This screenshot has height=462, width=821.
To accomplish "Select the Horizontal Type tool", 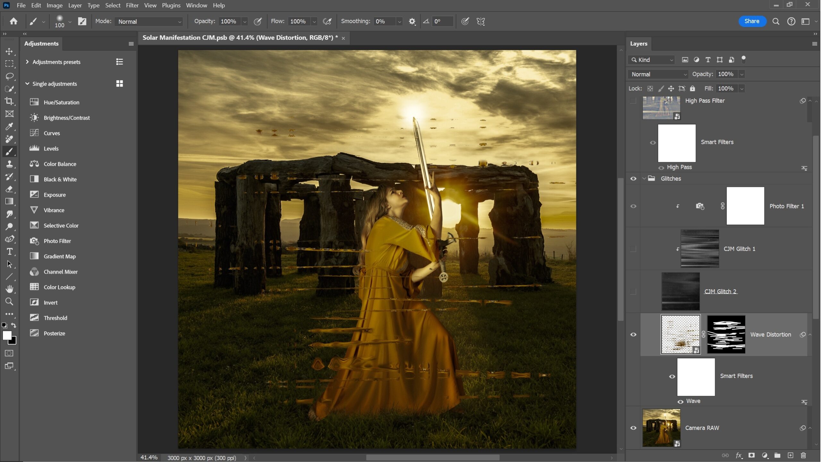I will [x=9, y=252].
